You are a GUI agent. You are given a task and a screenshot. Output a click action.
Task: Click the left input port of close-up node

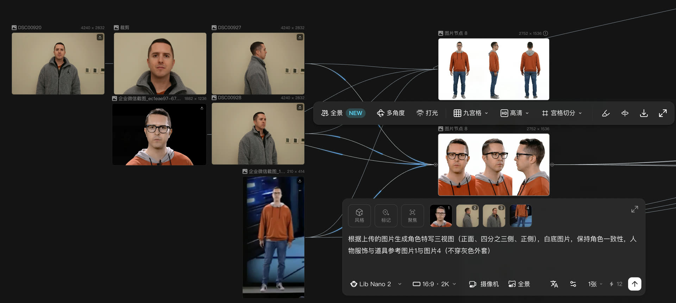[x=436, y=165]
